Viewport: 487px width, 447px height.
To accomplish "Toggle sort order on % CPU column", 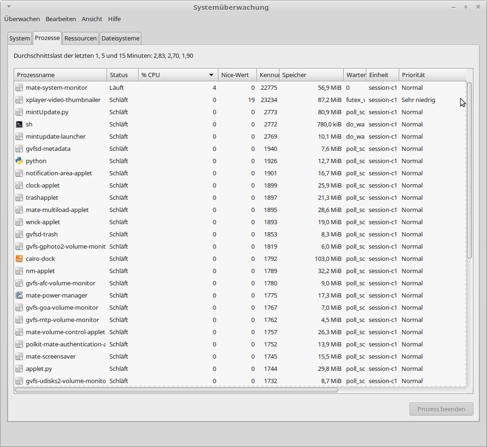I will pyautogui.click(x=178, y=75).
